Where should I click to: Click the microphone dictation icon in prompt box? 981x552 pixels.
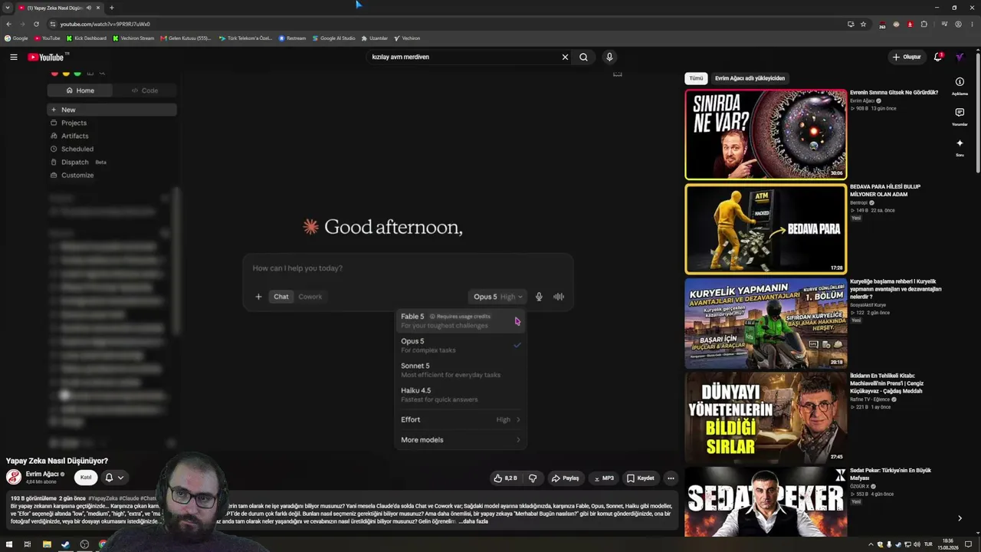tap(539, 297)
